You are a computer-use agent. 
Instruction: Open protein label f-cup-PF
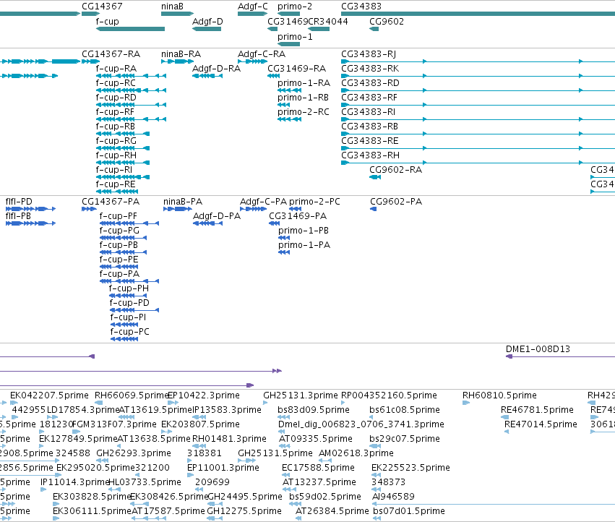point(119,216)
